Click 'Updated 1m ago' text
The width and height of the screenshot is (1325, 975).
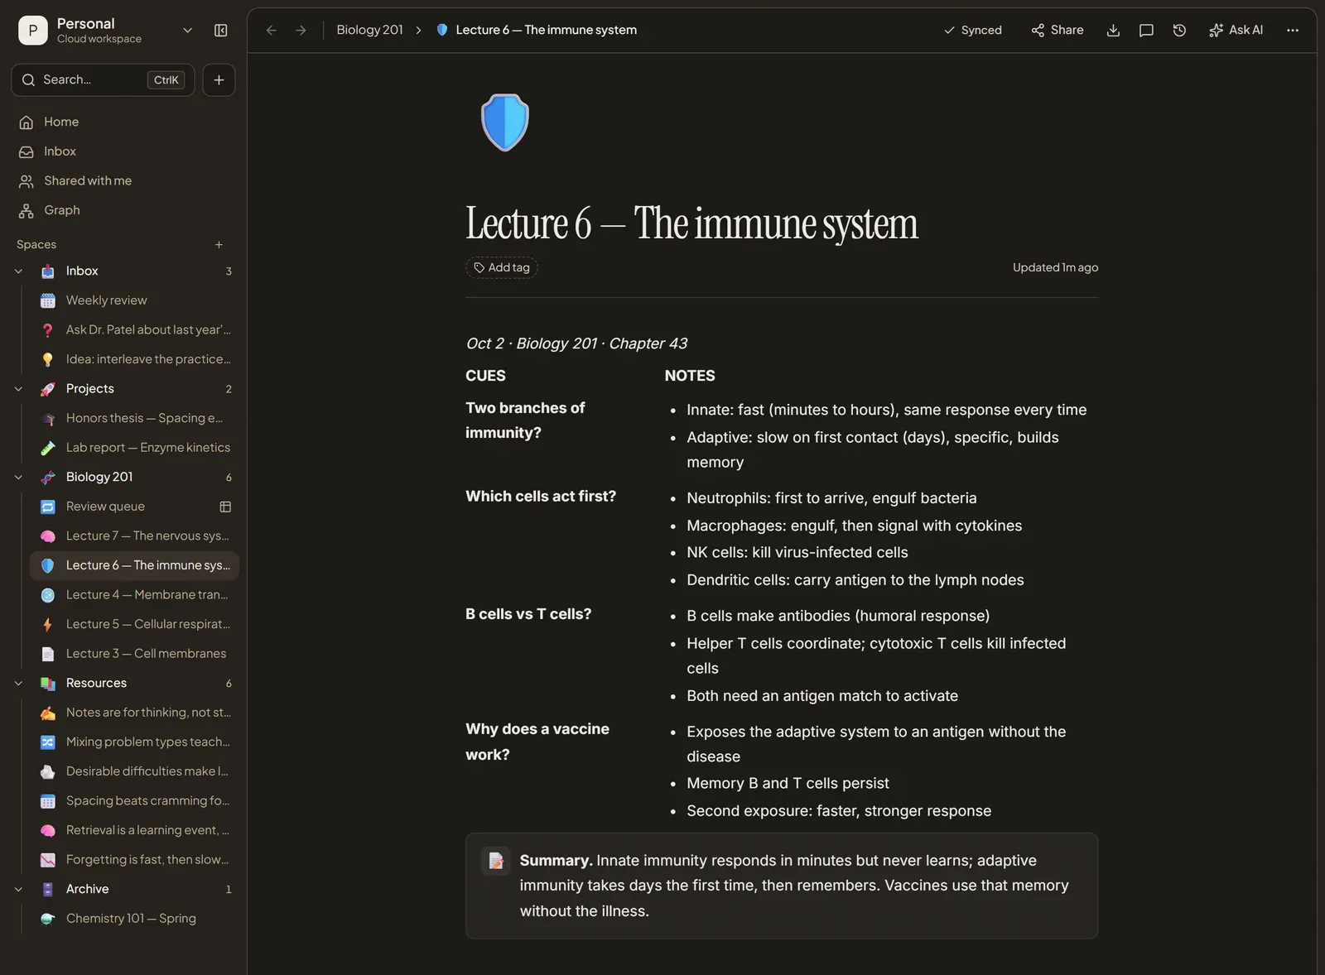pos(1055,268)
